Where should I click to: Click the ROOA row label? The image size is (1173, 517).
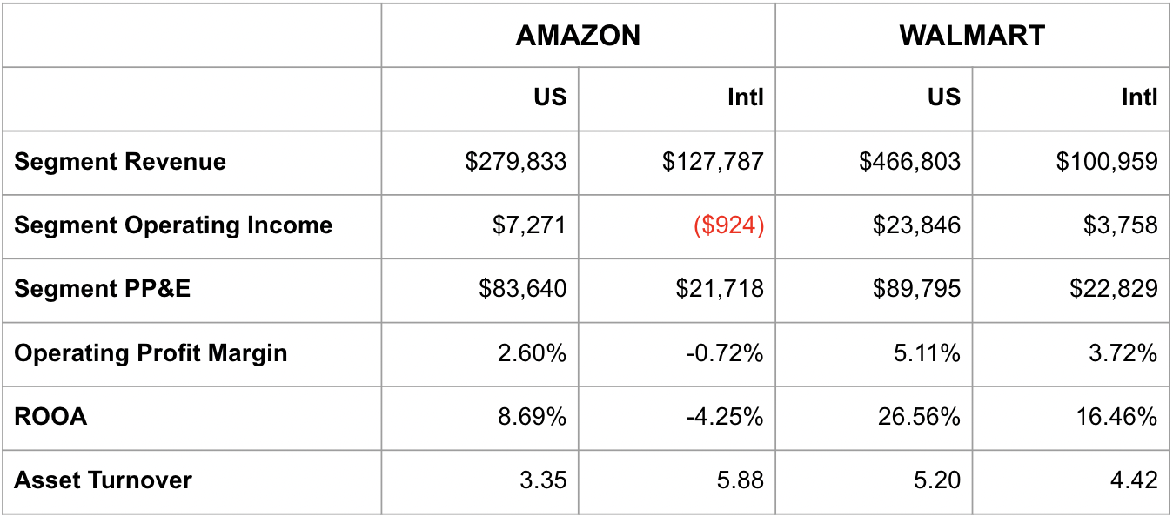50,417
